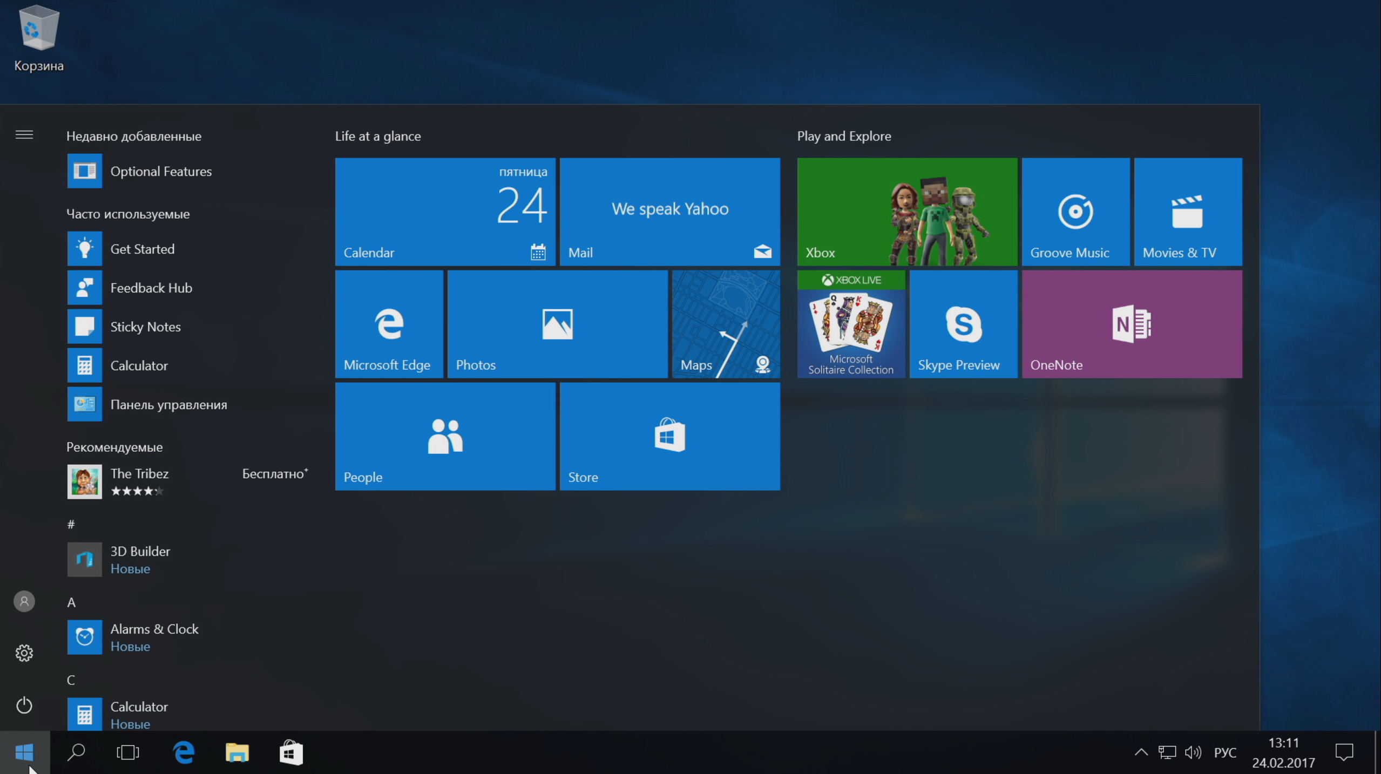Expand the Start menu hamburger button
The height and width of the screenshot is (774, 1381).
click(x=24, y=135)
